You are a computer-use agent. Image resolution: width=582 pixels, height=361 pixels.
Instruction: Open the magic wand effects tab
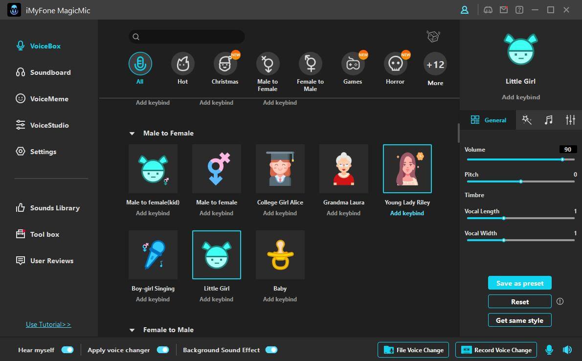pos(527,119)
